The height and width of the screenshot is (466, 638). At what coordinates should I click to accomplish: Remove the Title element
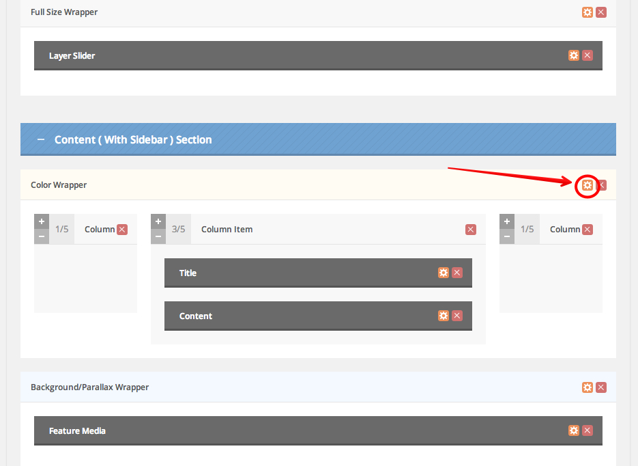coord(457,273)
